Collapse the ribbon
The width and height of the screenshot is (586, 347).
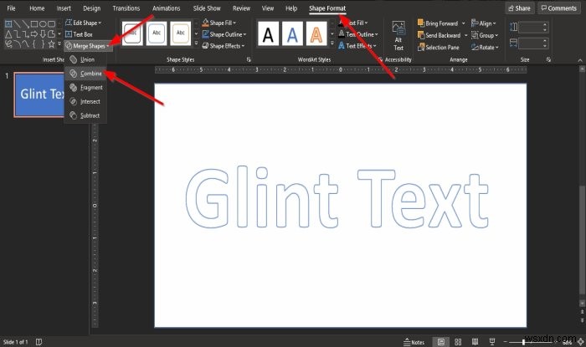(x=579, y=60)
